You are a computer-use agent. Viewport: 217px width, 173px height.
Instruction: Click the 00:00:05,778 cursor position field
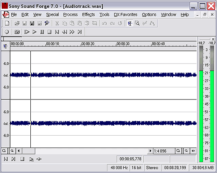[x=130, y=159]
